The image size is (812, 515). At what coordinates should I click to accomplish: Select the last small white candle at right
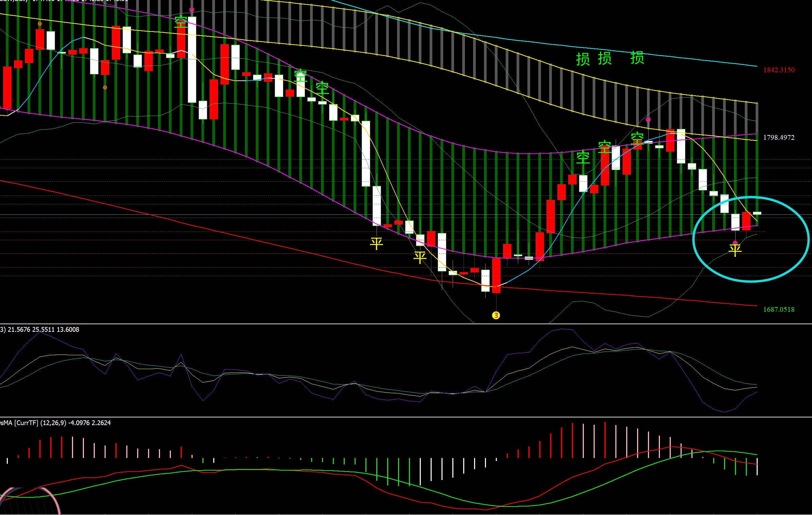(x=757, y=213)
